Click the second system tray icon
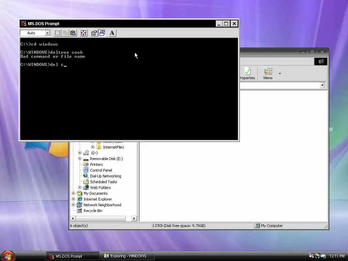This screenshot has width=348, height=261. [x=318, y=256]
